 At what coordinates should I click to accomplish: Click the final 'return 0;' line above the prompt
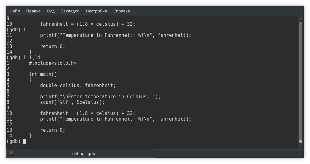tap(53, 130)
